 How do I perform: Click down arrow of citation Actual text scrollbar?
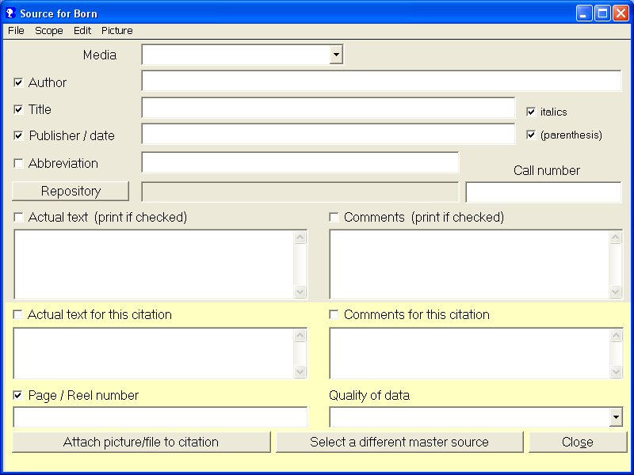click(300, 371)
